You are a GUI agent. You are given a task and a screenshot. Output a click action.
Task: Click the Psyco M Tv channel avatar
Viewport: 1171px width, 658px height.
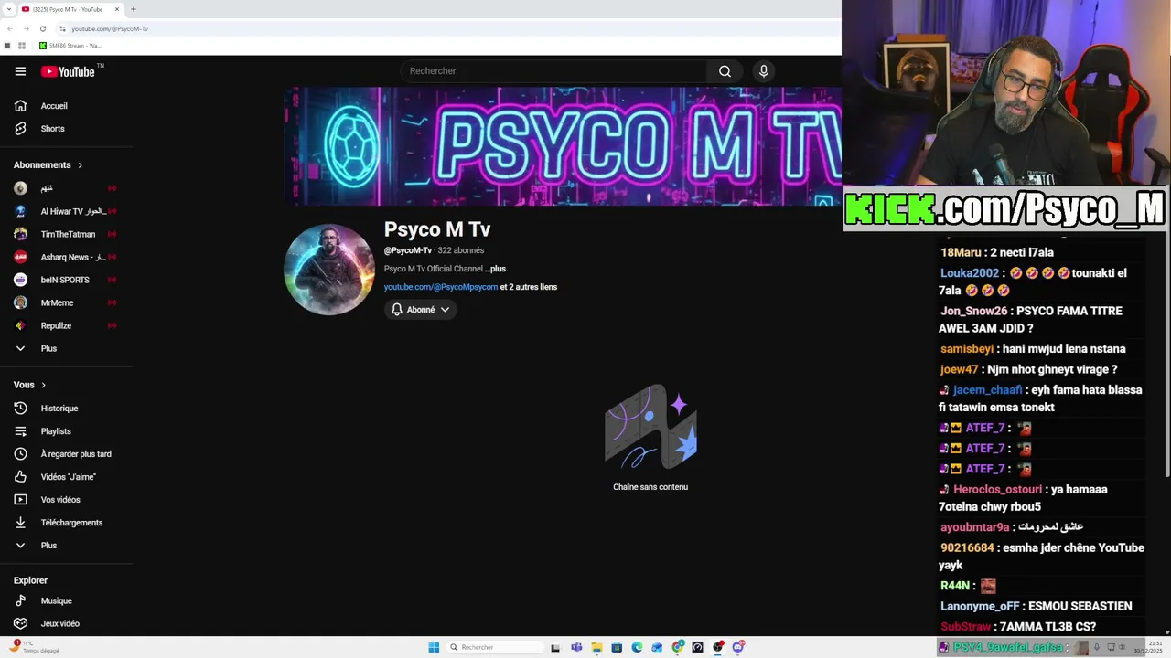pos(329,270)
